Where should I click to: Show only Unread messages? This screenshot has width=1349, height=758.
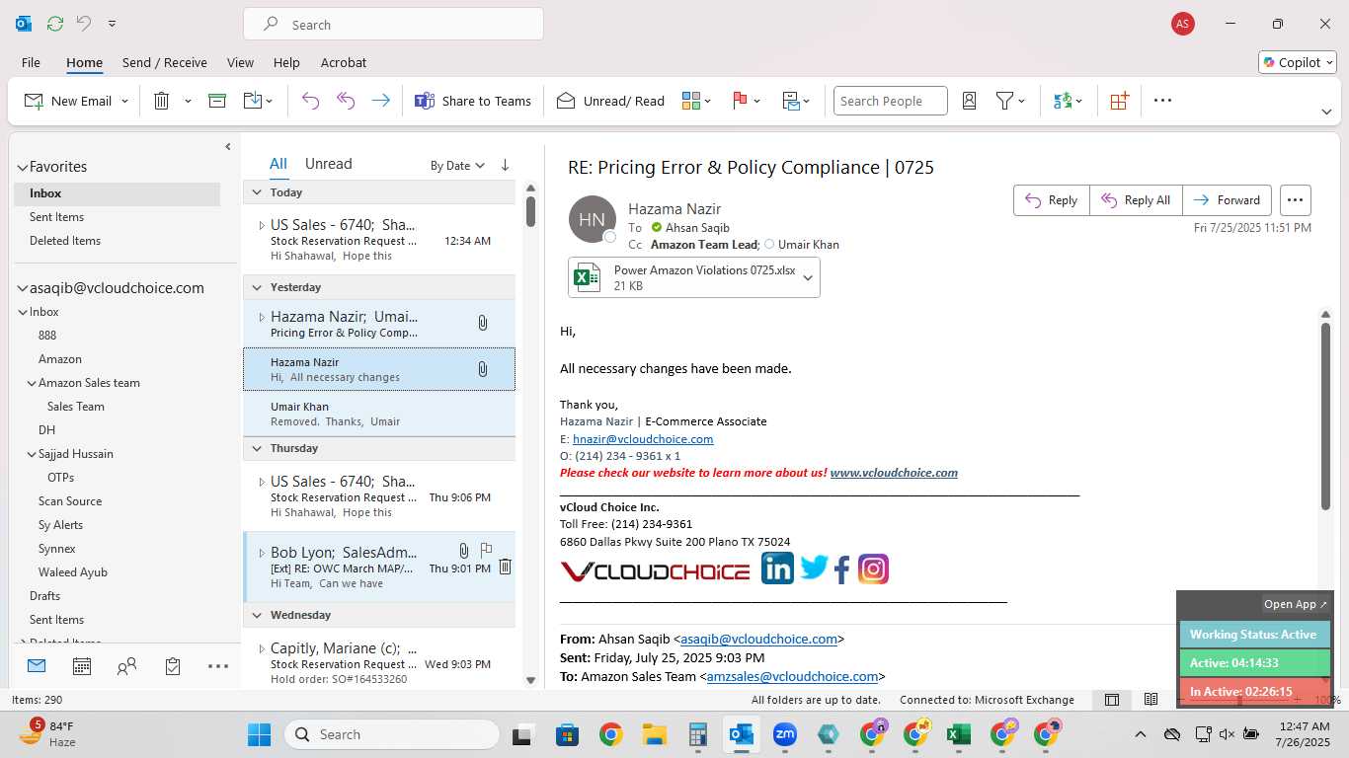pos(328,164)
